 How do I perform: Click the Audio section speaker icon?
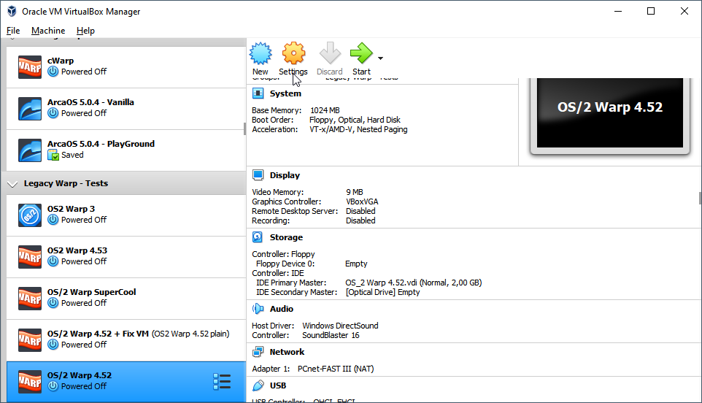[258, 309]
